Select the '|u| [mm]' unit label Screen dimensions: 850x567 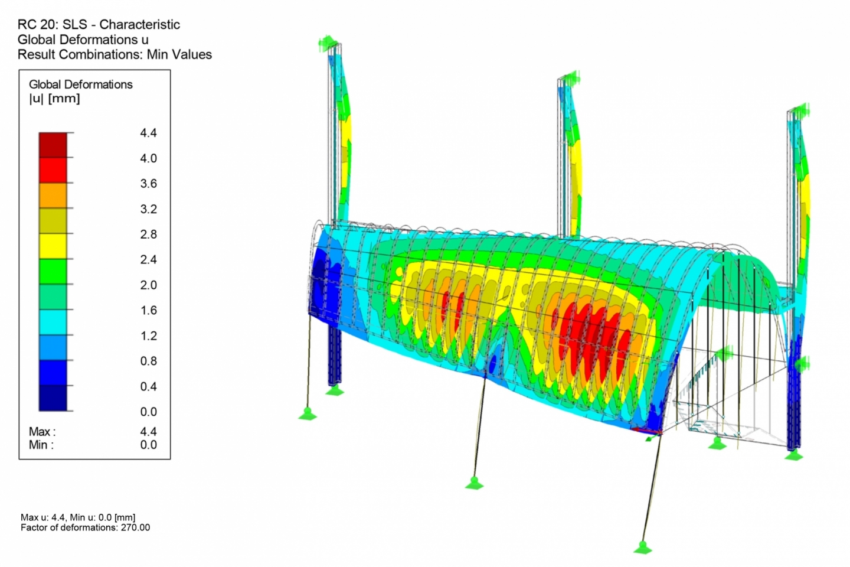coord(54,99)
